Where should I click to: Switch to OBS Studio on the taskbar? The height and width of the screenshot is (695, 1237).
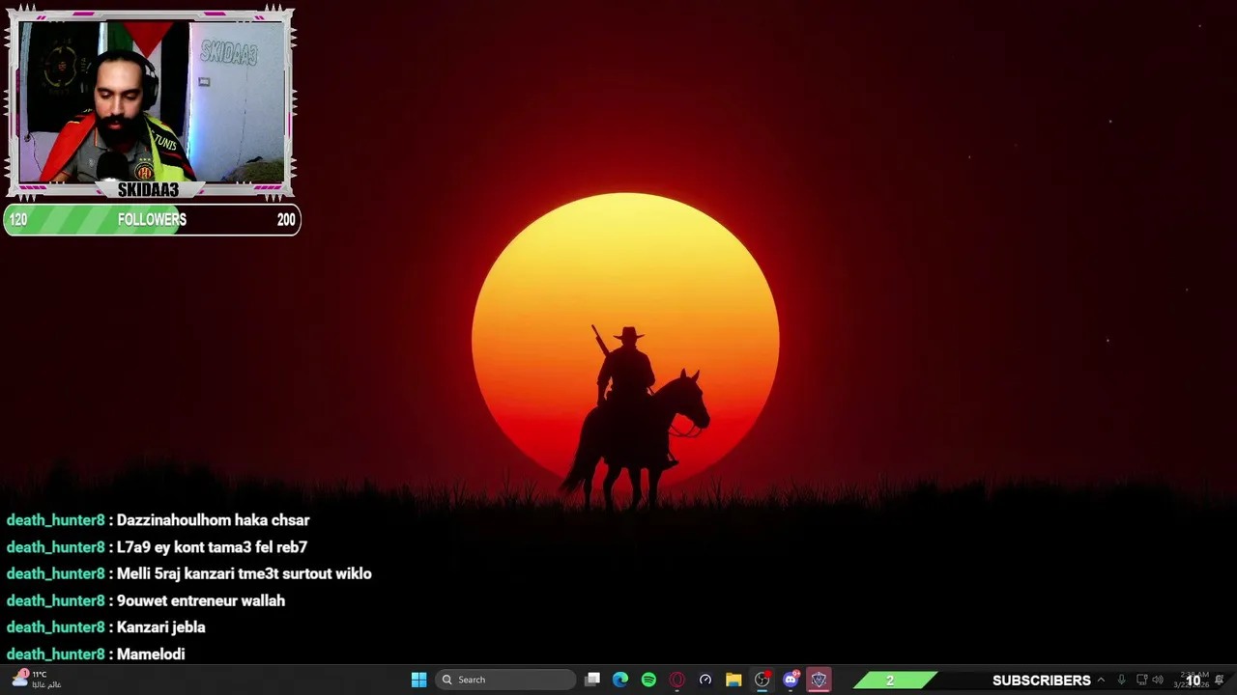click(762, 680)
